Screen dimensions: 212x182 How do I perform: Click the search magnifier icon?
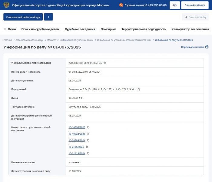pyautogui.click(x=186, y=17)
